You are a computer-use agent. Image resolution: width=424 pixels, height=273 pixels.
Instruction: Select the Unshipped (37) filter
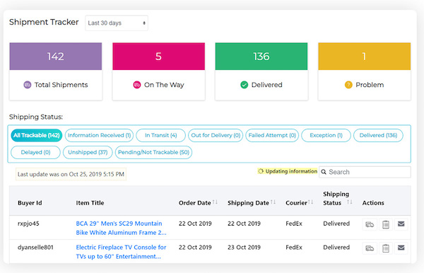click(x=88, y=152)
